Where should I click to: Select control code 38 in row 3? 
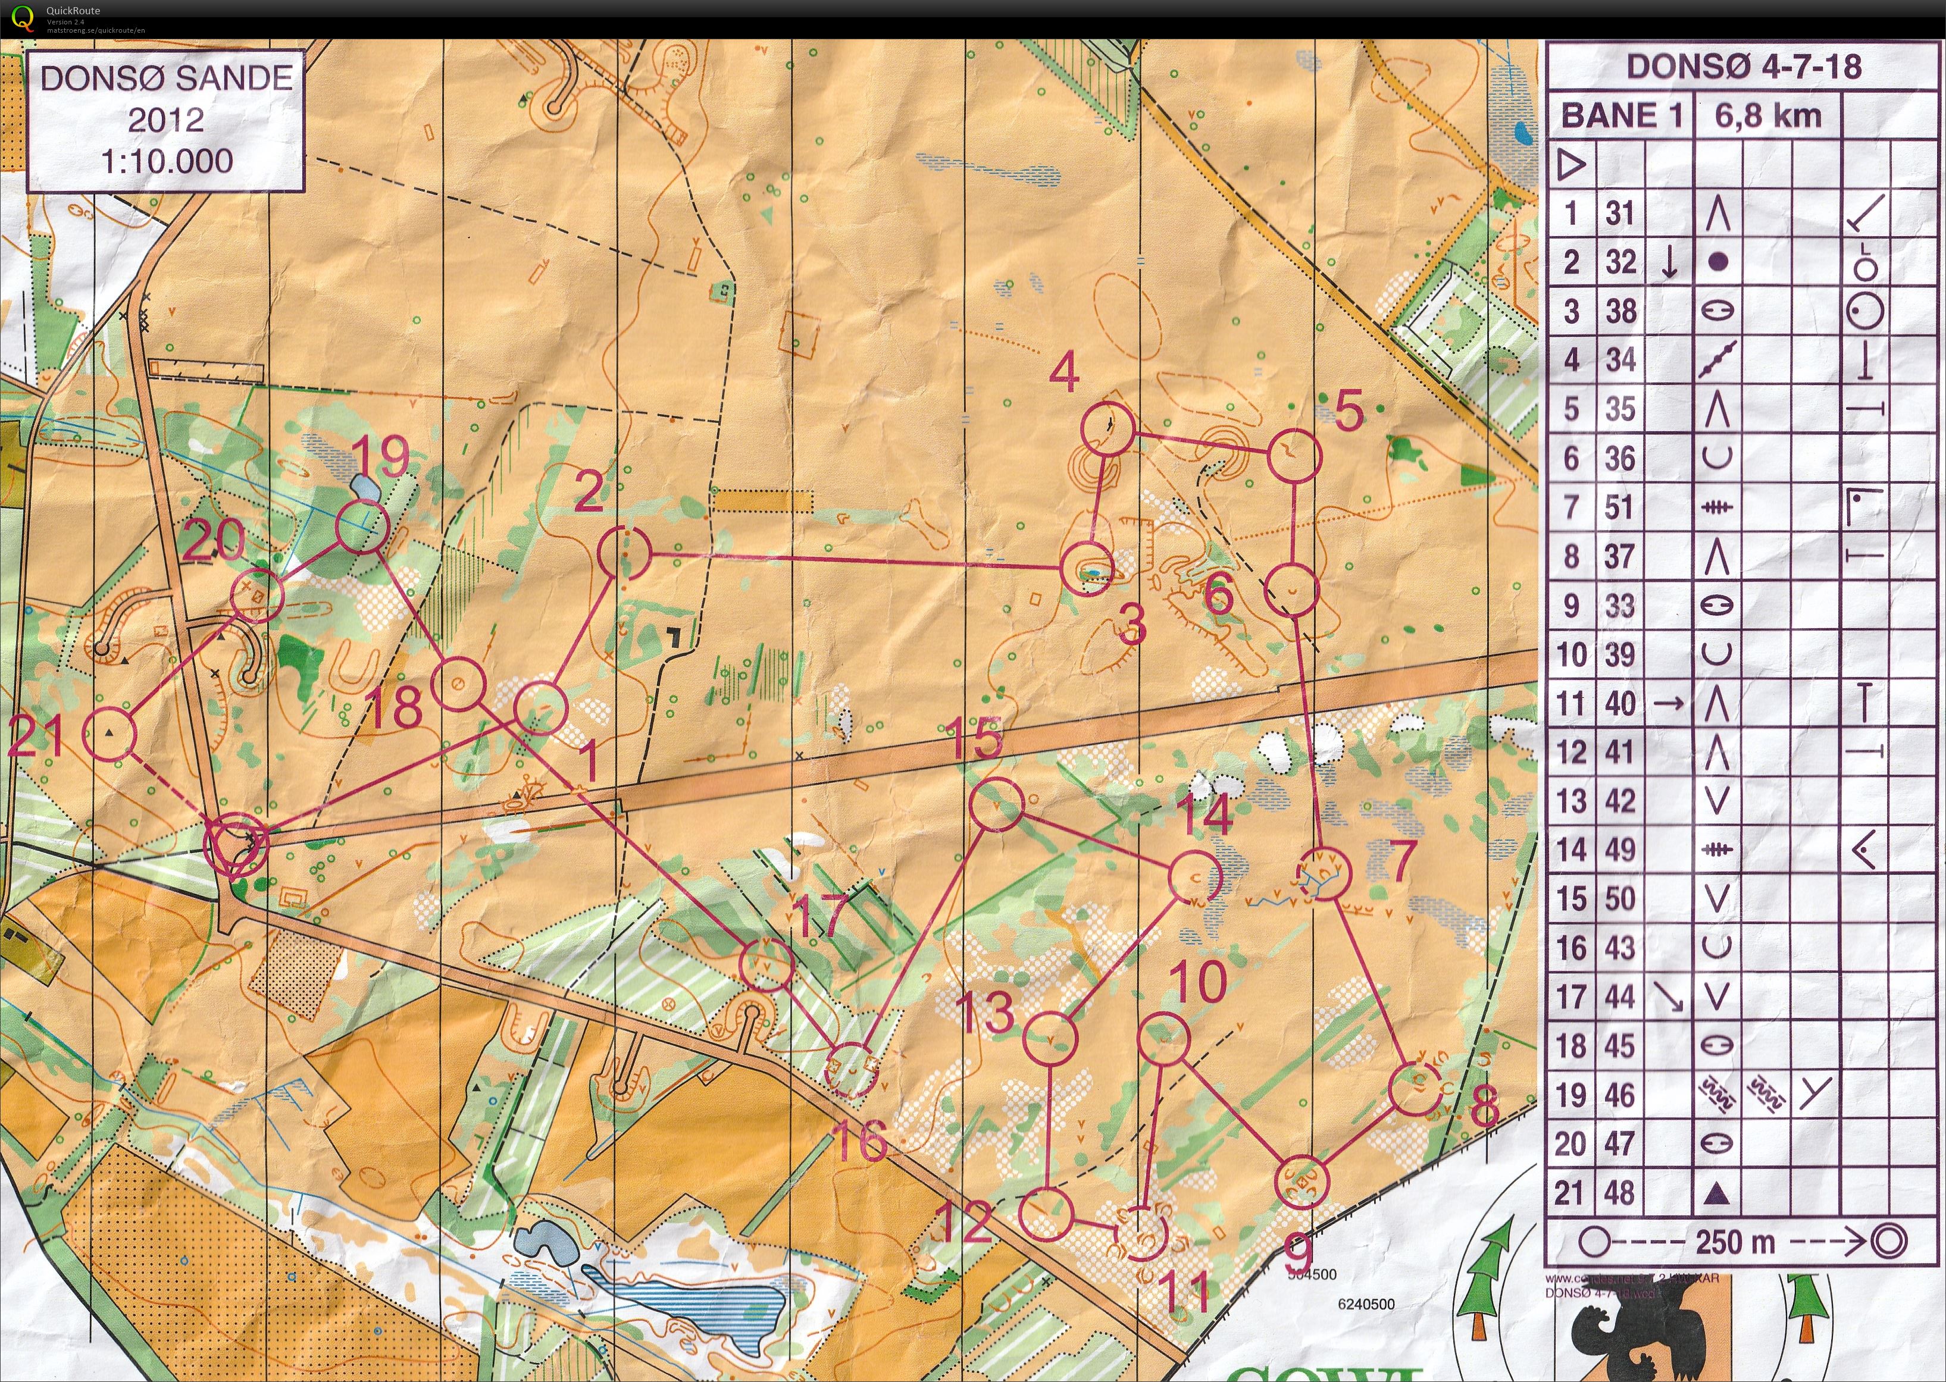click(1621, 311)
